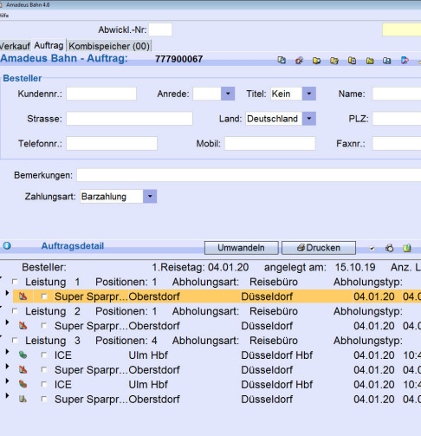Click crossed-out ticket icon under Leistung 2

click(x=23, y=326)
